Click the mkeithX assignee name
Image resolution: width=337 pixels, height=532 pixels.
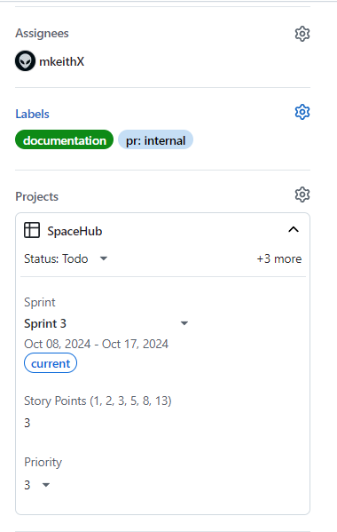[62, 61]
